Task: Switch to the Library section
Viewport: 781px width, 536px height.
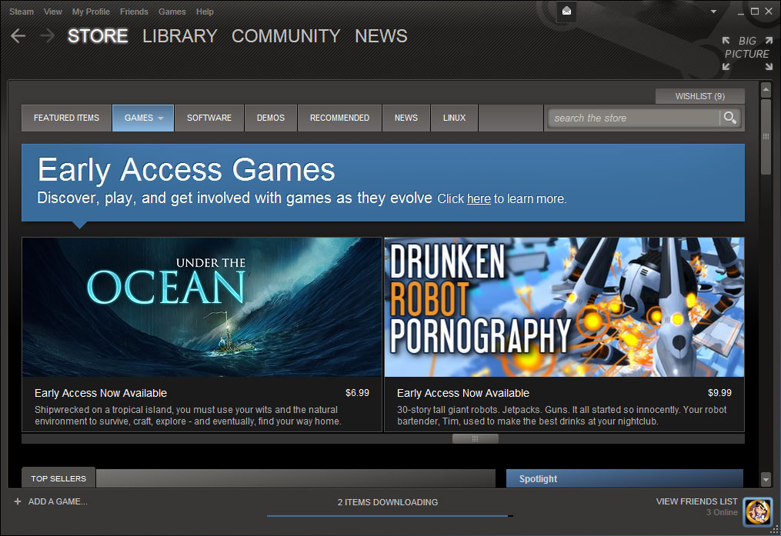Action: click(179, 36)
